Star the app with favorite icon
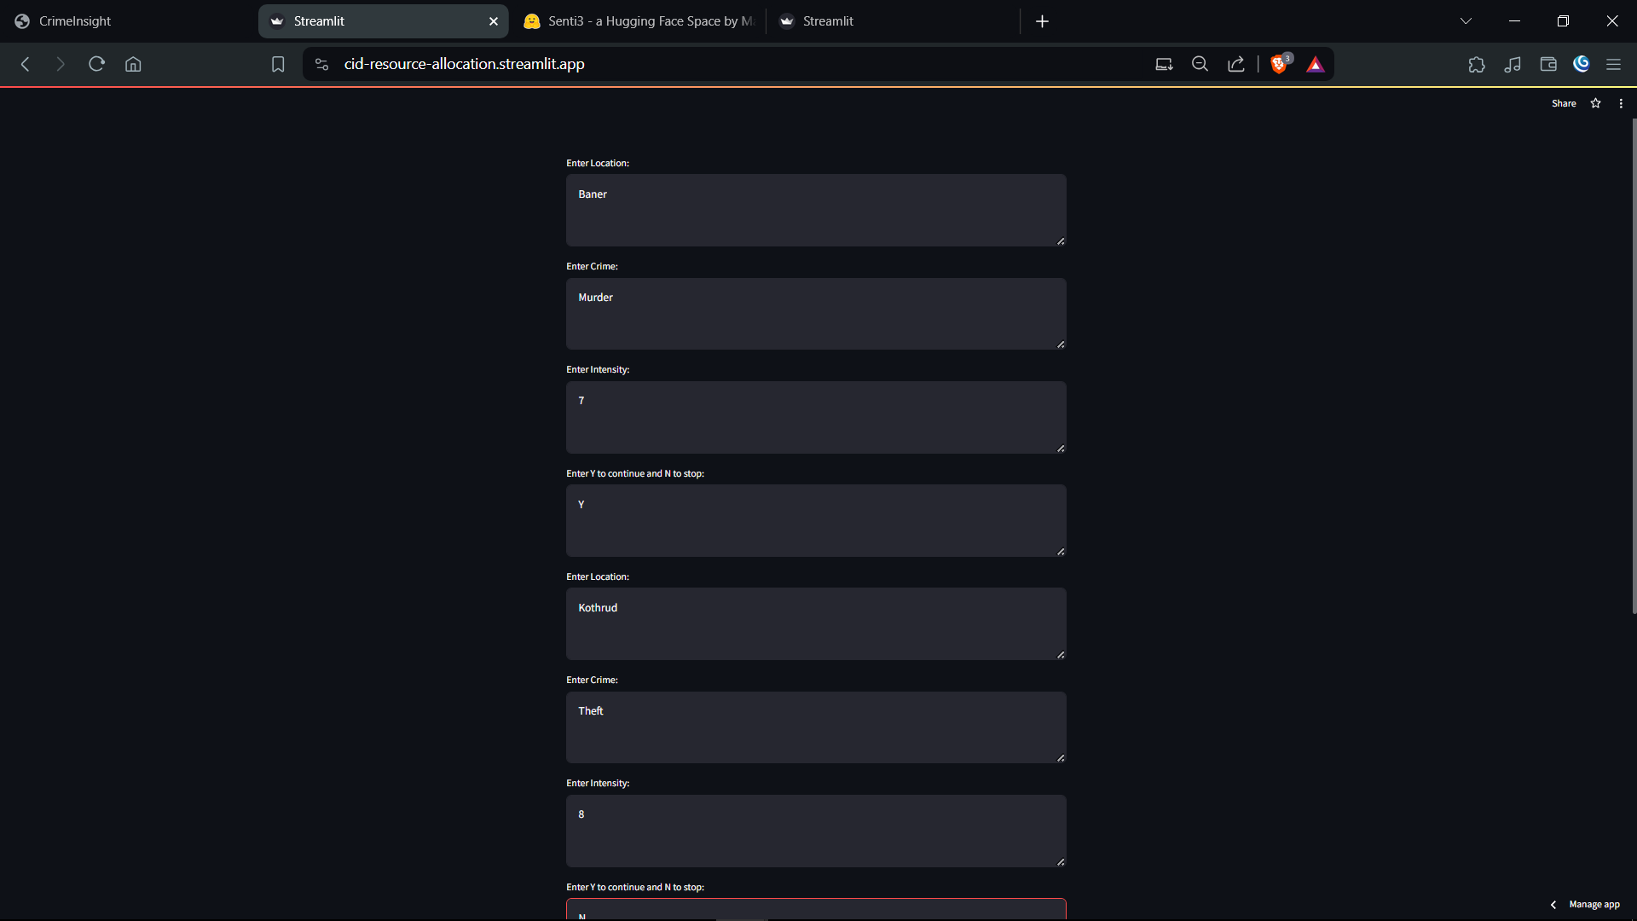Screen dimensions: 1637x921 (1596, 103)
